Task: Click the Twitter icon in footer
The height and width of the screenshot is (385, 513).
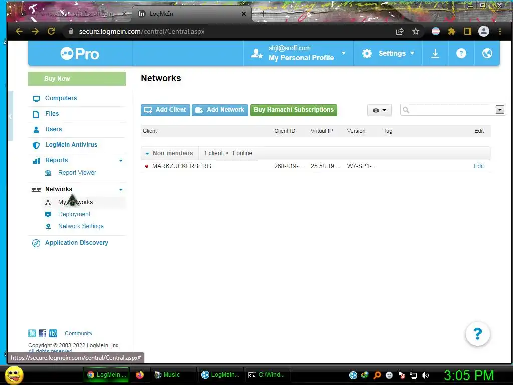Action: (32, 333)
